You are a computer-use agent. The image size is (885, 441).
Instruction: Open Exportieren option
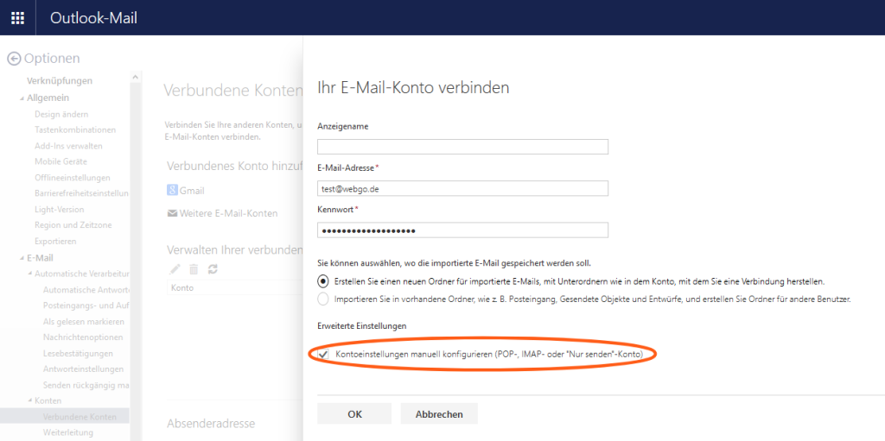(x=55, y=241)
